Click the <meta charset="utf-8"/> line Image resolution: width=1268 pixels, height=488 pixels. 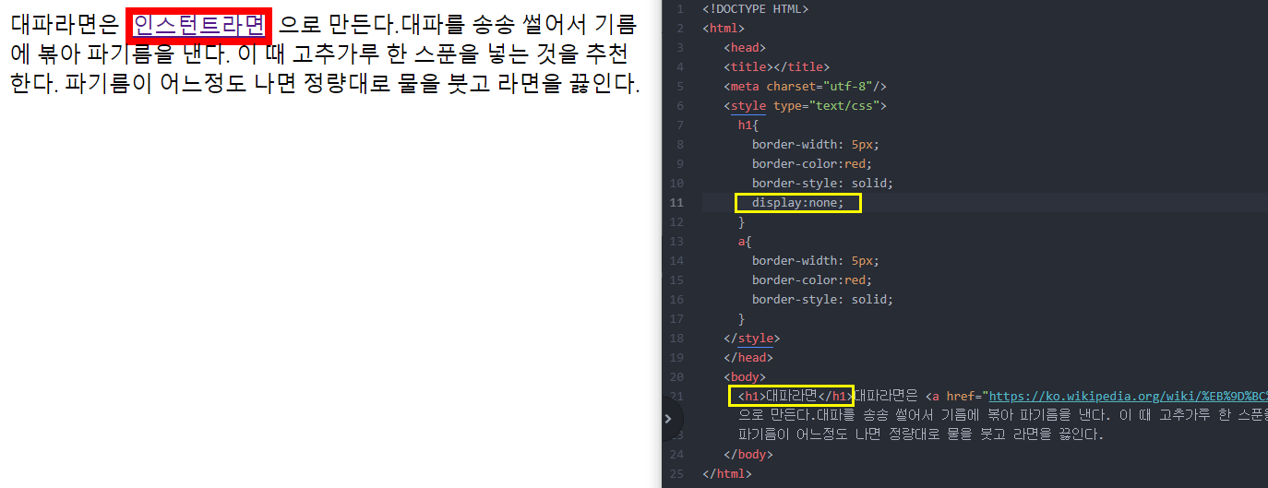806,87
